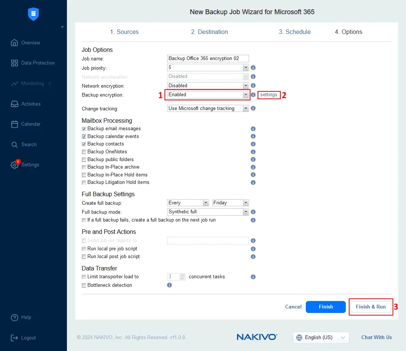The image size is (406, 351).
Task: Collapse sidebar using small corner arrow icon
Action: coord(62,27)
